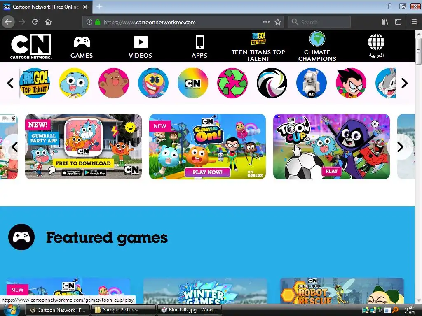Select the green recycle symbol circle
This screenshot has width=422, height=316.
point(232,83)
